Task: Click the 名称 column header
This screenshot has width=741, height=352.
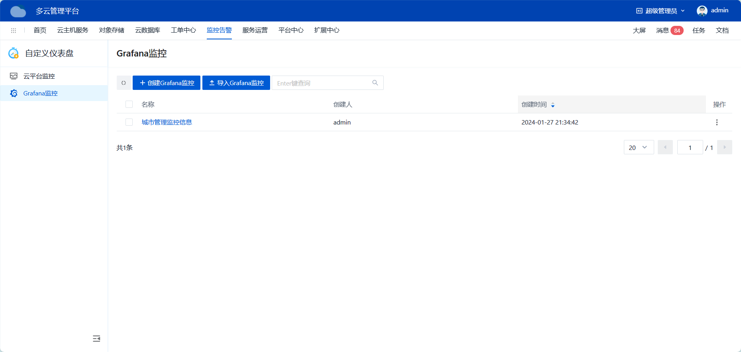Action: point(148,104)
